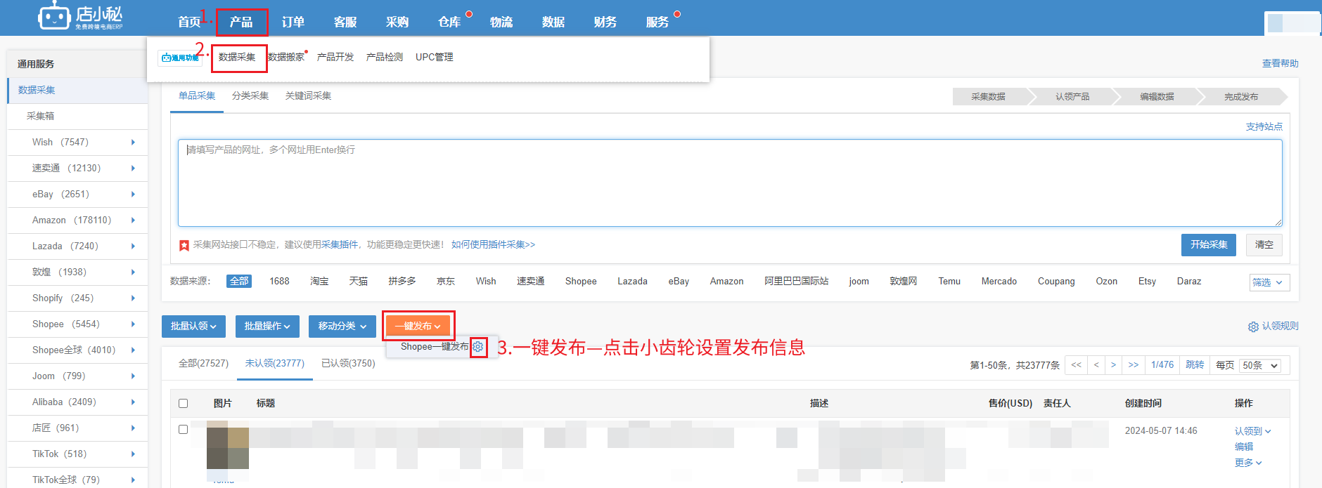Expand the 敦煌 (1938) sidebar entry
The width and height of the screenshot is (1322, 488).
133,272
